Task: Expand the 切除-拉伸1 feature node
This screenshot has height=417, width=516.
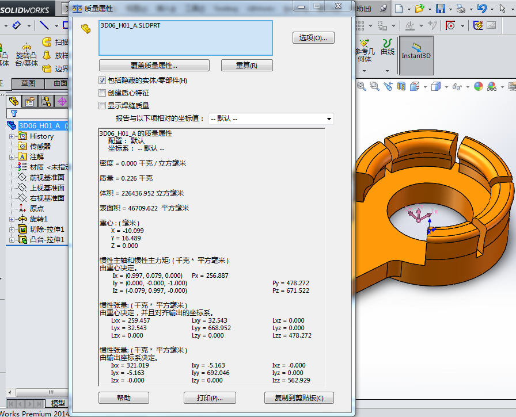Action: click(12, 229)
